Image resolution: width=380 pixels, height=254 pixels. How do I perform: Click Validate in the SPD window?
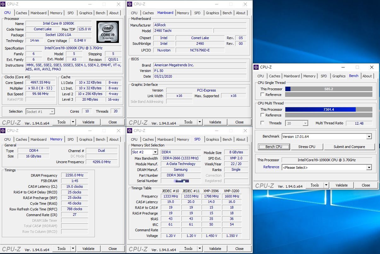coord(215,249)
